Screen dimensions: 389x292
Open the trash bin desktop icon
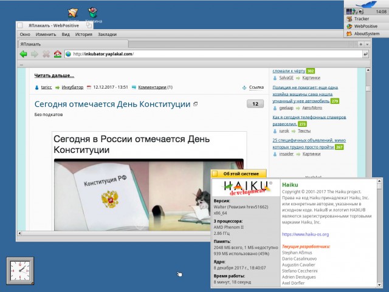[x=93, y=14]
